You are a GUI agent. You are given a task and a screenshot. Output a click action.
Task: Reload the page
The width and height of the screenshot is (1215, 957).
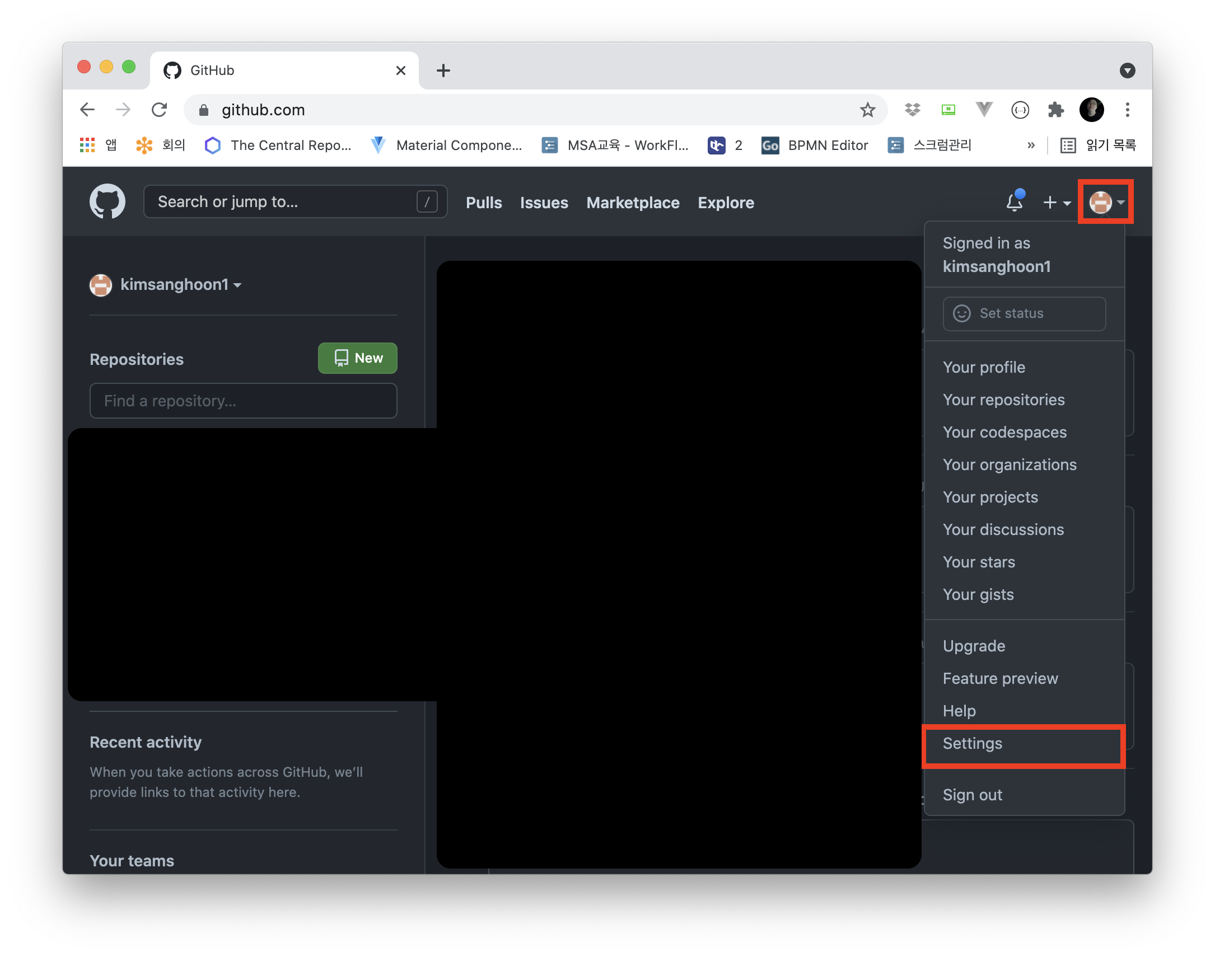pos(160,110)
